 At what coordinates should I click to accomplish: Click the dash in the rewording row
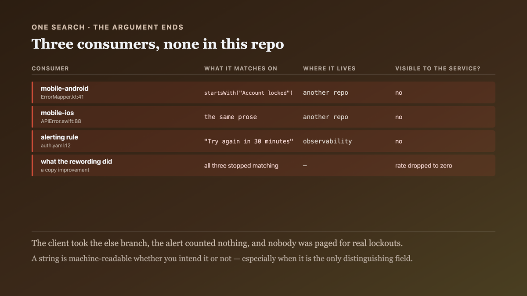pyautogui.click(x=305, y=166)
